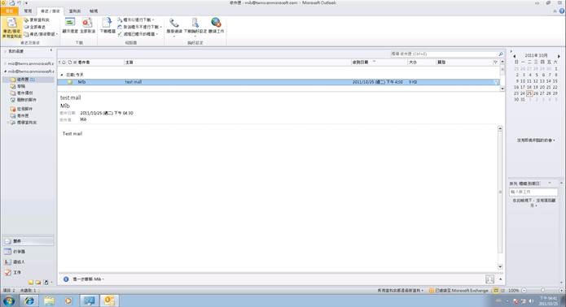
Task: Click next month arrow in calendar
Action: pos(559,56)
